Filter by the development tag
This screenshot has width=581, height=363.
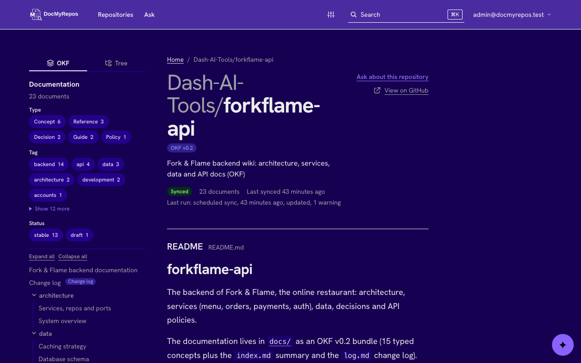[x=101, y=180]
